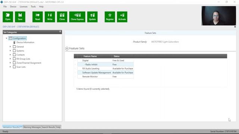Screen dimensions: 239x134
Task: Collapse the Feature Sets section
Action: 67,48
